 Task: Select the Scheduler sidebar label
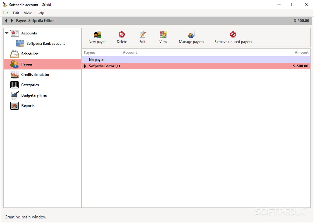[30, 54]
